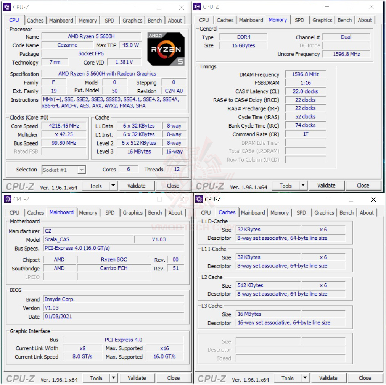Click the Tools button in the CPU window
Screen dimensions: 386x385
click(96, 186)
